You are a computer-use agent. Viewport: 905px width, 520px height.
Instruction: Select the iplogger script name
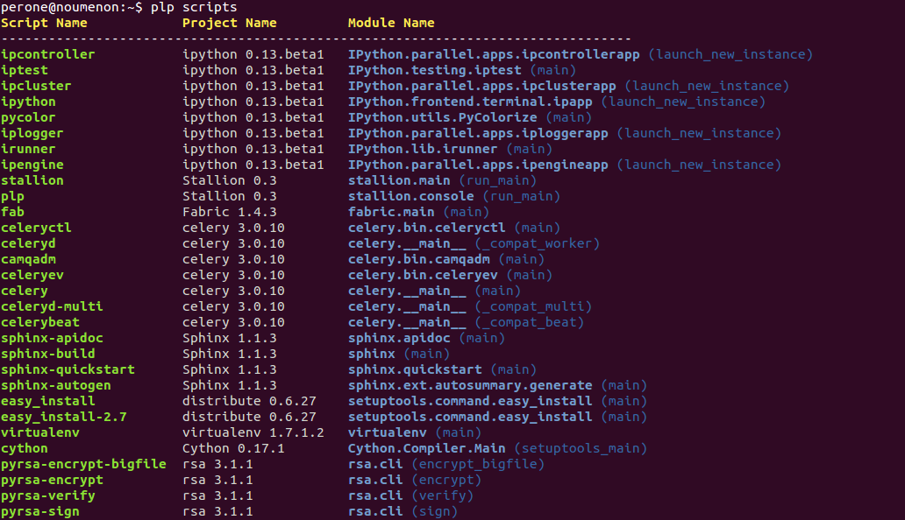[x=32, y=133]
